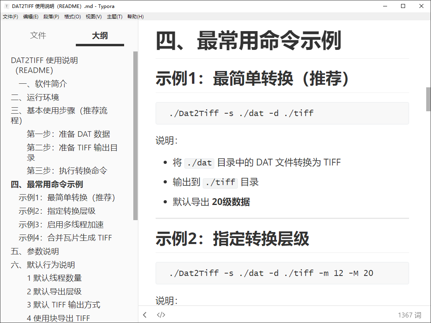Open the 文件(F) menu
Image resolution: width=431 pixels, height=323 pixels.
point(10,16)
